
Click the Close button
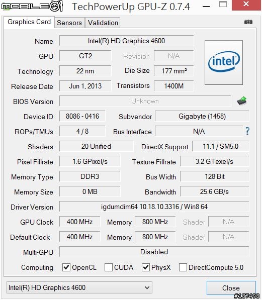(x=231, y=288)
